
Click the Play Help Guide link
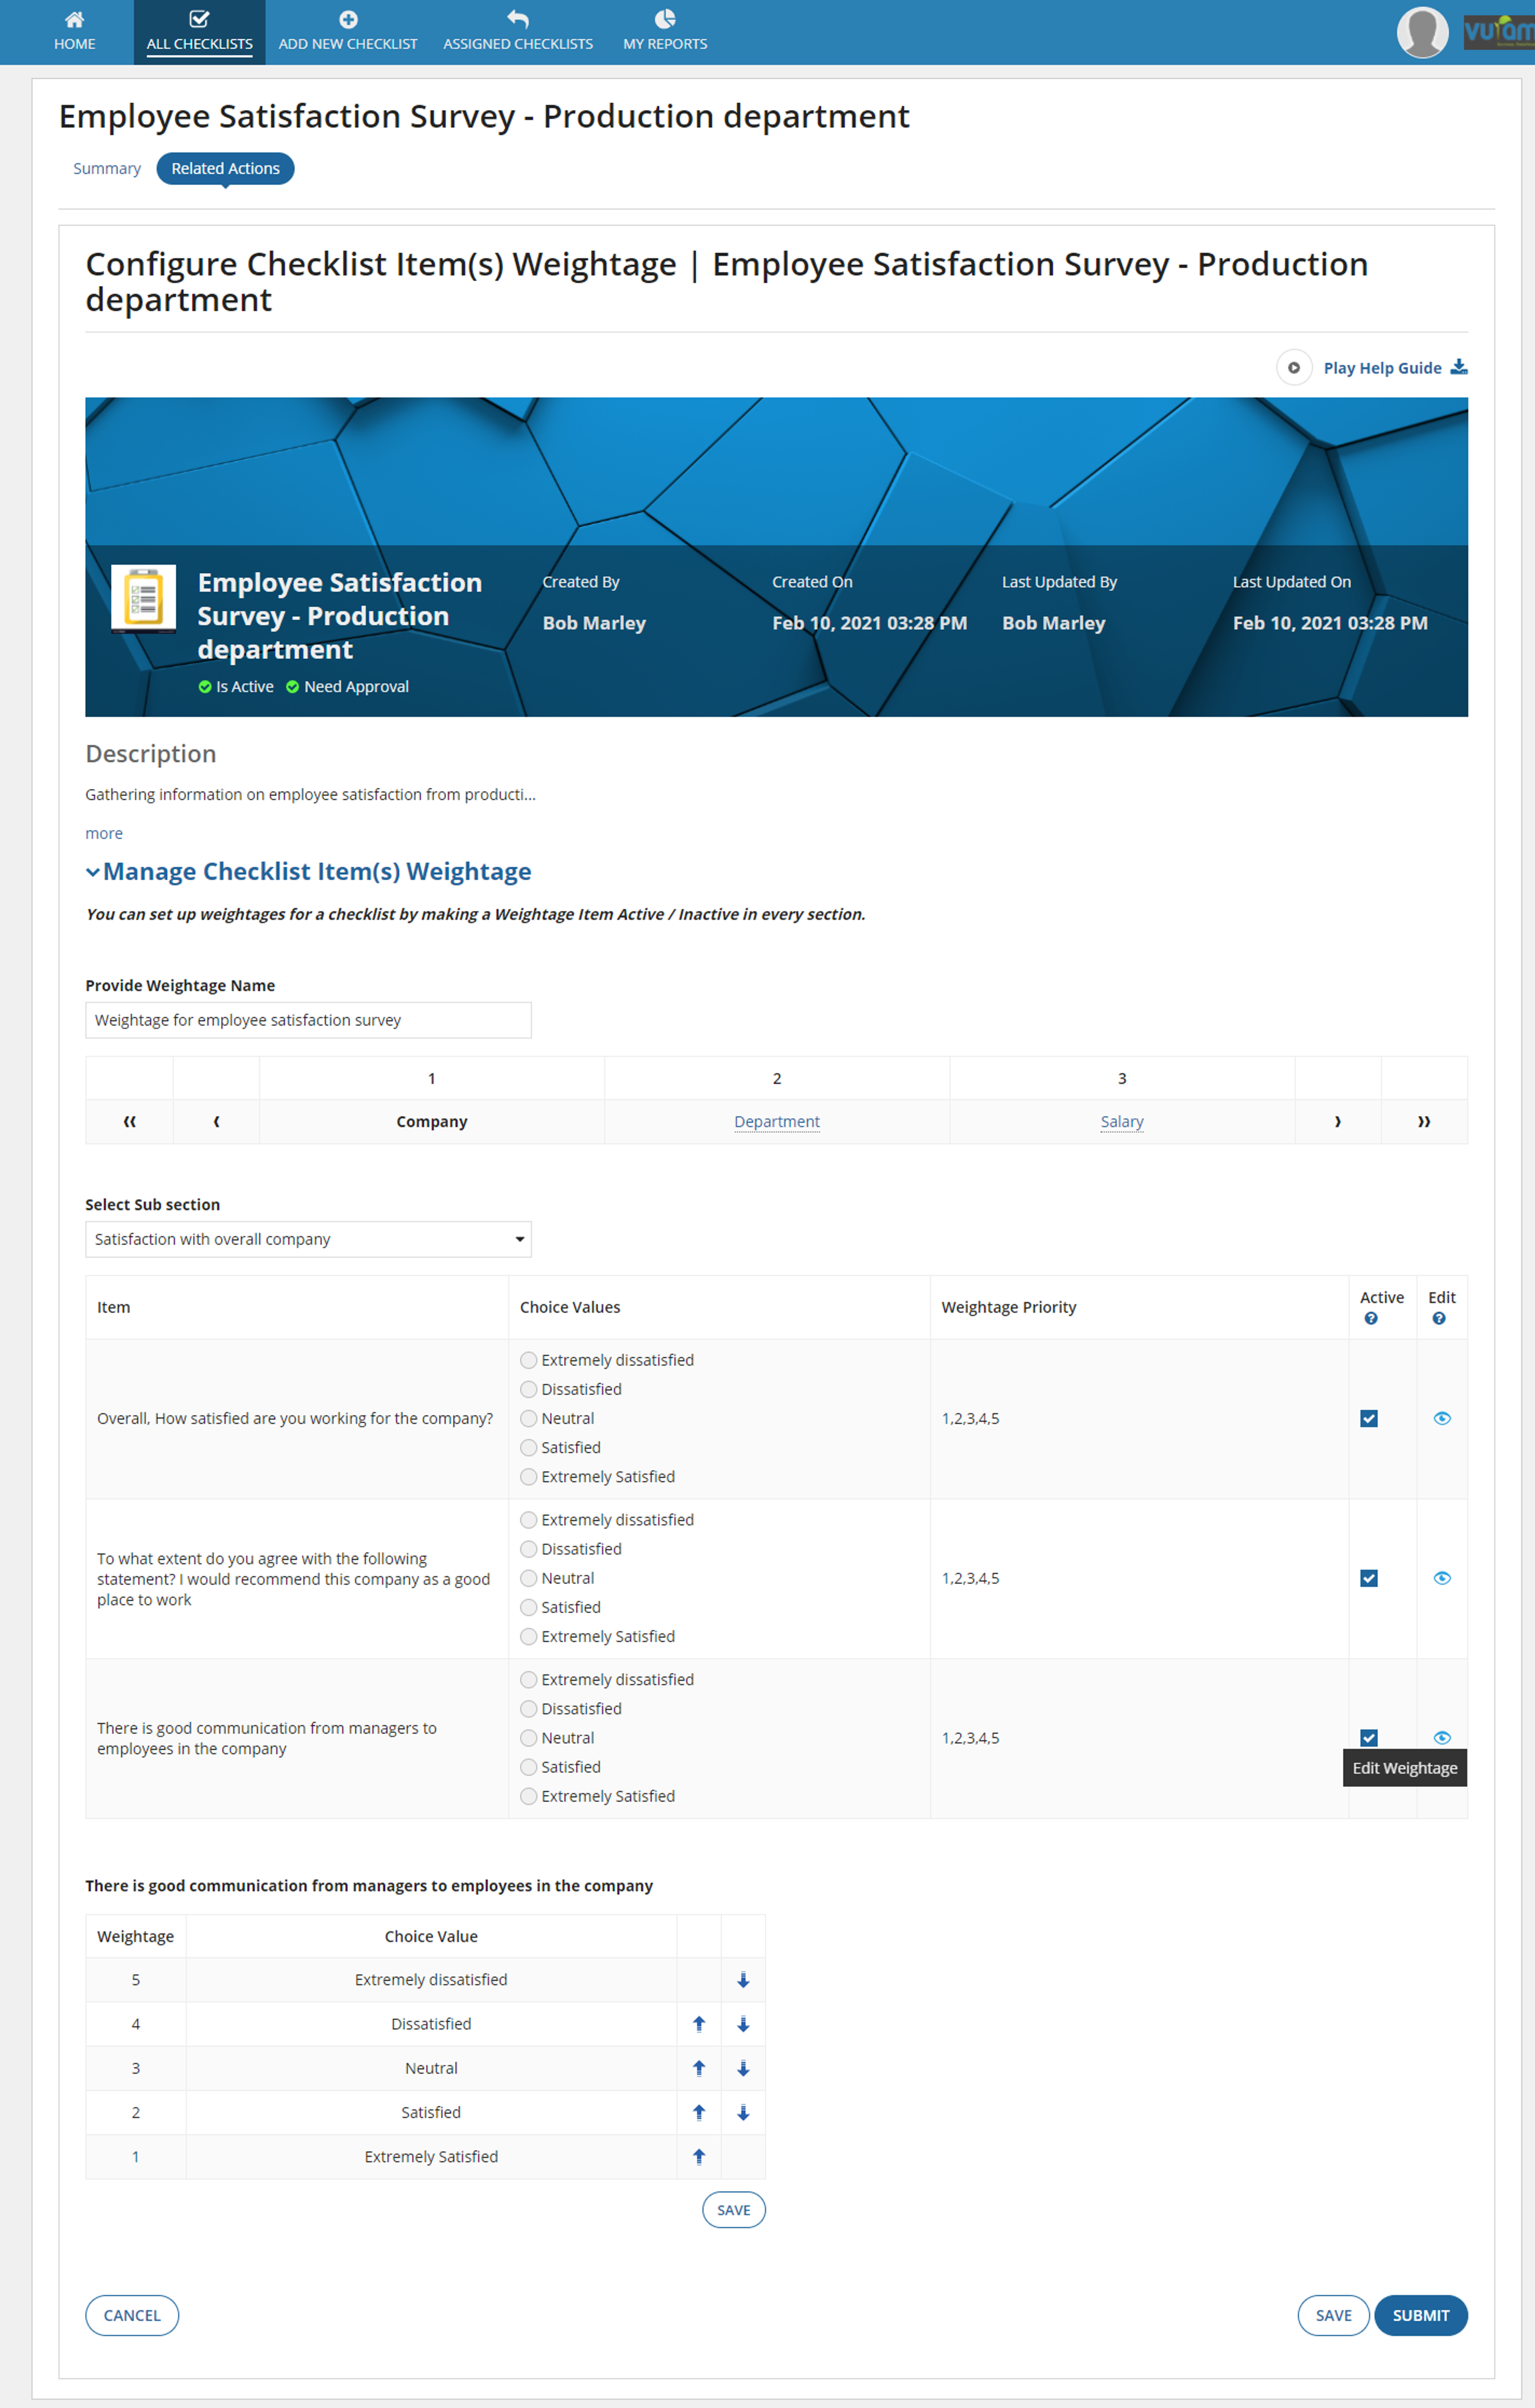tap(1382, 368)
